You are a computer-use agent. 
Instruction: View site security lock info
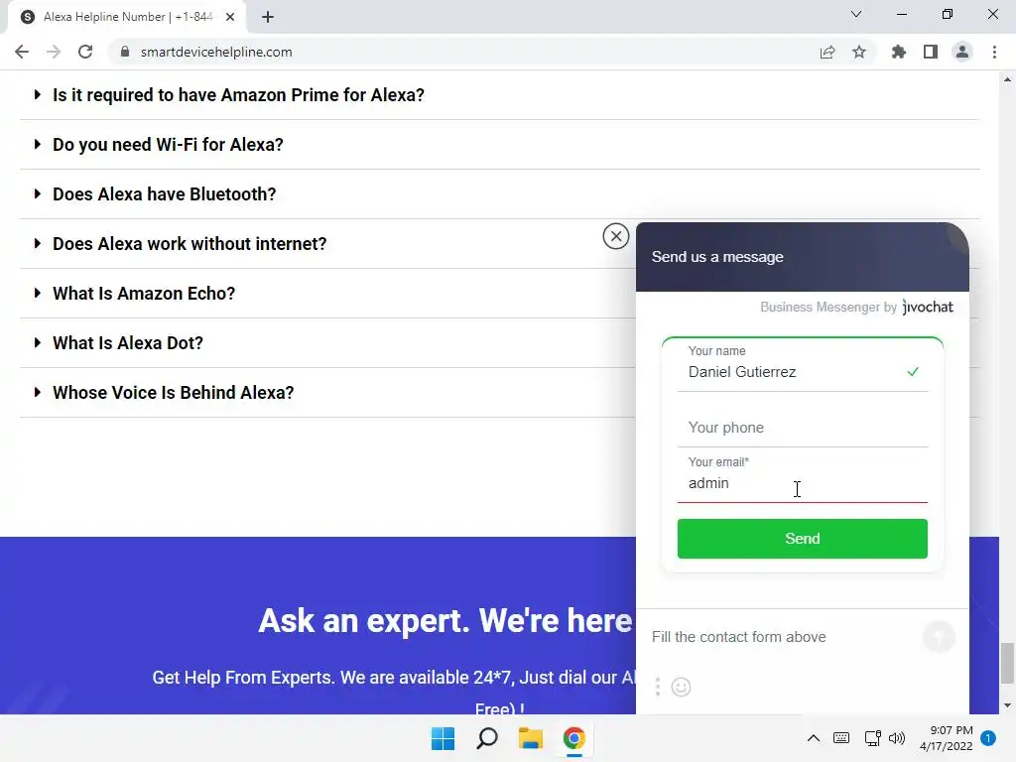pos(126,52)
